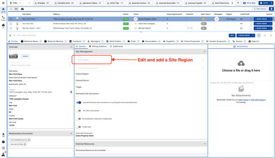Screen dimensions: 275x158
Task: Check the SB Test Client1 - site1 checkbox
Action: pyautogui.click(x=11, y=28)
